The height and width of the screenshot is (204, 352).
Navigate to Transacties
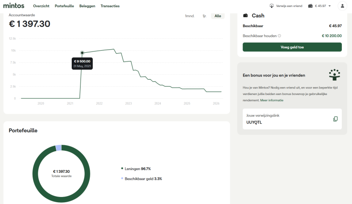110,6
